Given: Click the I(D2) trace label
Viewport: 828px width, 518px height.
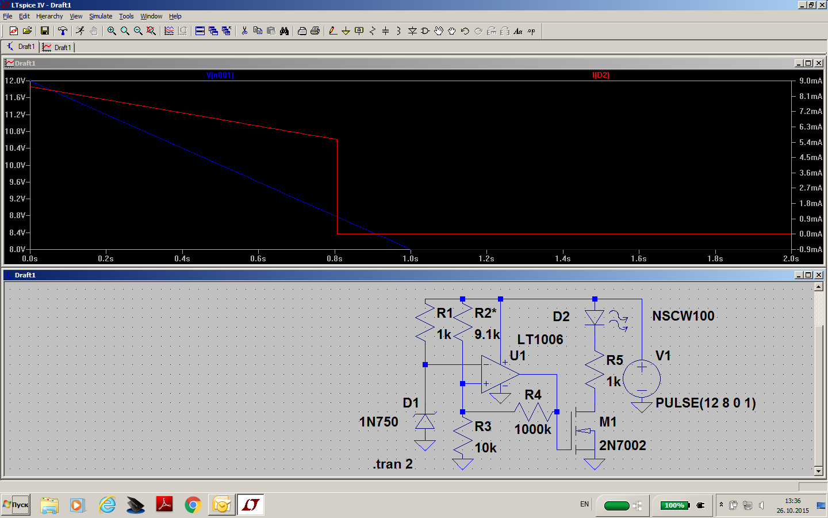Looking at the screenshot, I should click(x=601, y=75).
